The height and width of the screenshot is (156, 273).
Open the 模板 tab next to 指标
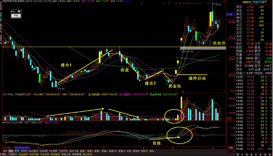pos(11,151)
